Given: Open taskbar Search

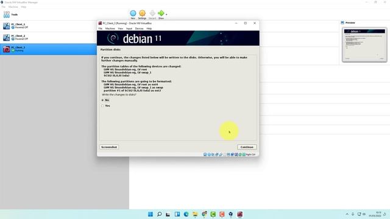Looking at the screenshot, I should 160,214.
